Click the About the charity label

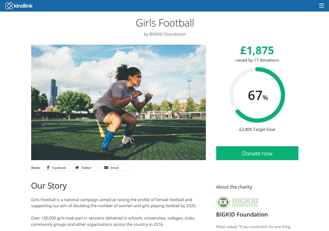click(x=234, y=187)
